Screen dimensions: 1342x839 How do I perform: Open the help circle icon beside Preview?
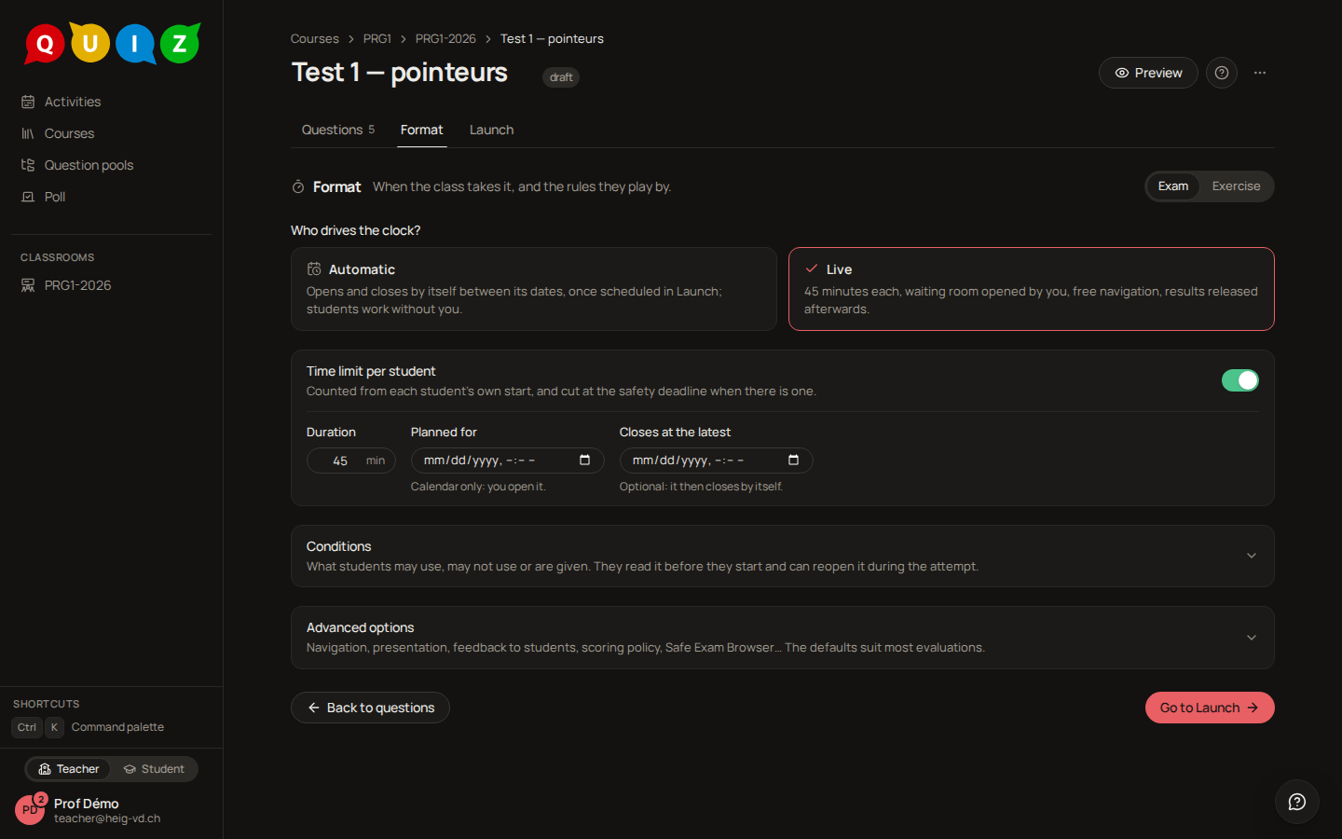(x=1222, y=73)
